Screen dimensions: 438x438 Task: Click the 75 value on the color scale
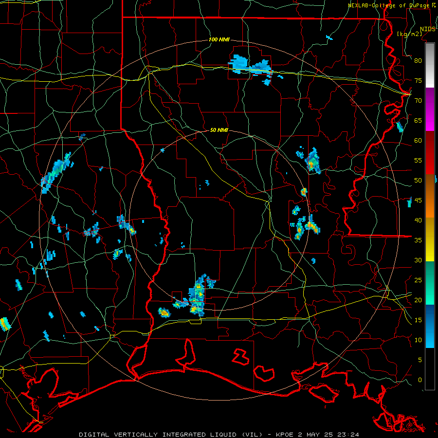pyautogui.click(x=418, y=80)
